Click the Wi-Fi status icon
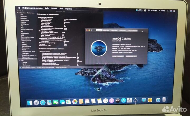This screenshot has width=190, height=116. pos(149,11)
